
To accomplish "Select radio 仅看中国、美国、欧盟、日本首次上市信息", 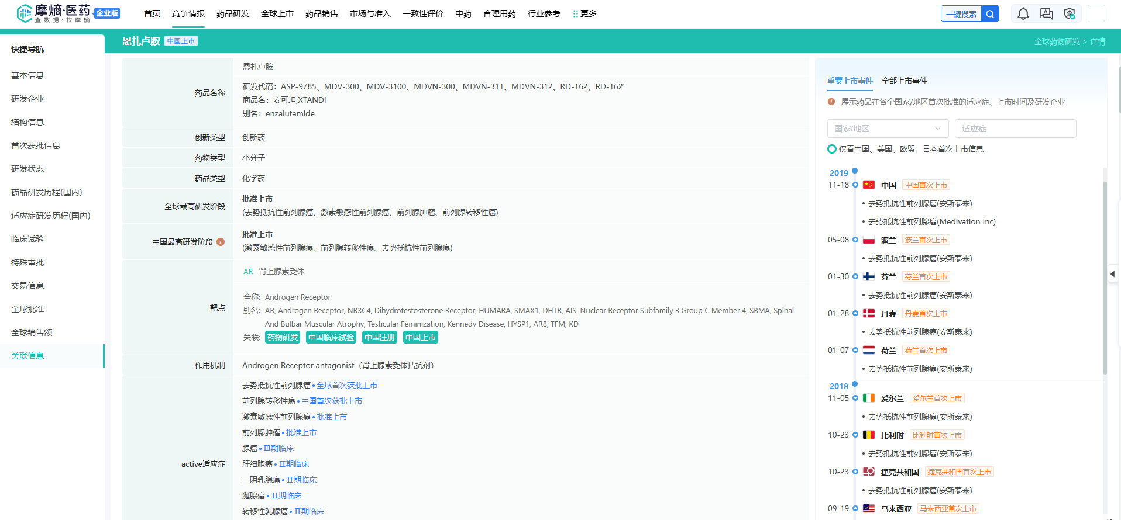I will (x=832, y=149).
